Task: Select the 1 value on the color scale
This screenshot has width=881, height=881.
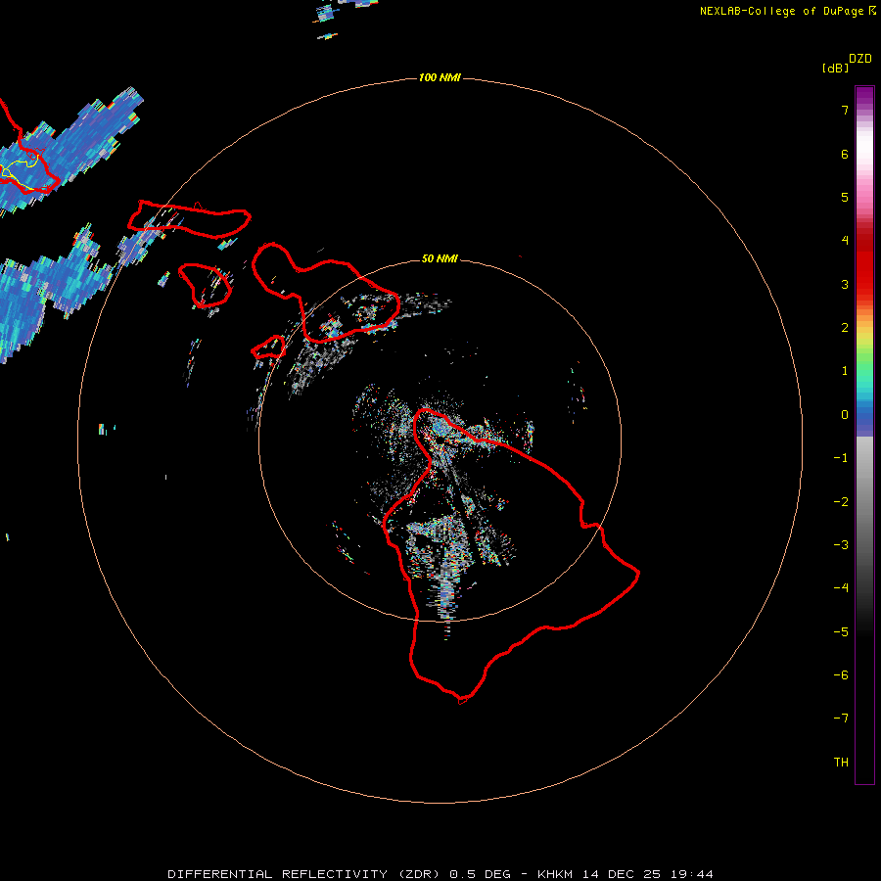Action: pyautogui.click(x=845, y=371)
